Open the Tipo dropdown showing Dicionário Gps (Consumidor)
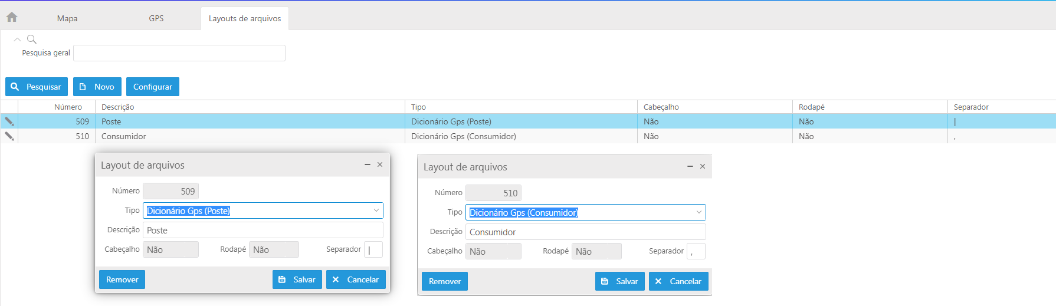The width and height of the screenshot is (1056, 306). pos(698,212)
